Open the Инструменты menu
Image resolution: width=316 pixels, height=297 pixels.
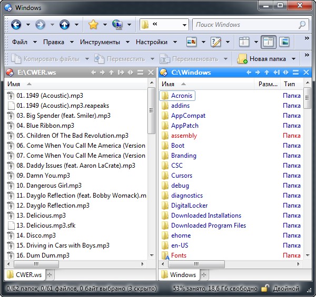[100, 42]
